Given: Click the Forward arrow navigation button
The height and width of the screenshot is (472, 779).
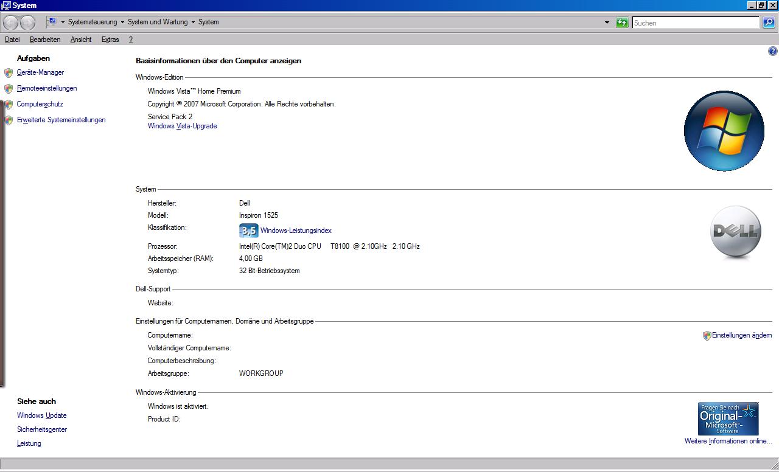Looking at the screenshot, I should (x=28, y=23).
